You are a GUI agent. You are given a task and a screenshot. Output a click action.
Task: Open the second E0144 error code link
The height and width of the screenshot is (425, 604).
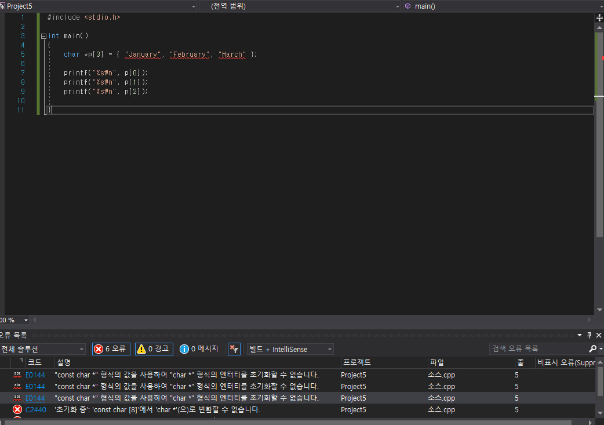(x=35, y=387)
